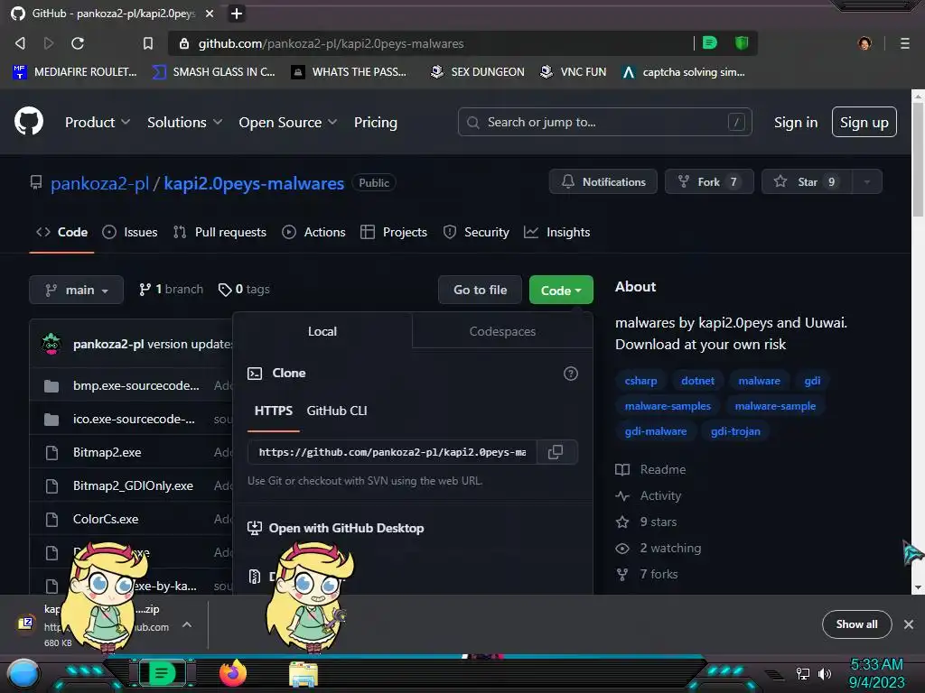Image resolution: width=925 pixels, height=693 pixels.
Task: Open Firefox from the taskbar
Action: pyautogui.click(x=233, y=673)
